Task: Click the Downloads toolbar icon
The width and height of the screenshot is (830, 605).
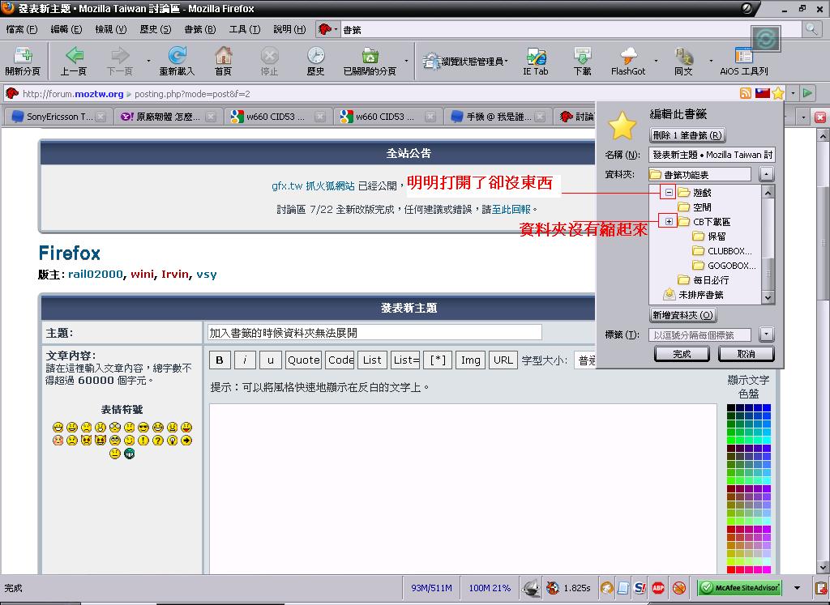Action: point(582,56)
